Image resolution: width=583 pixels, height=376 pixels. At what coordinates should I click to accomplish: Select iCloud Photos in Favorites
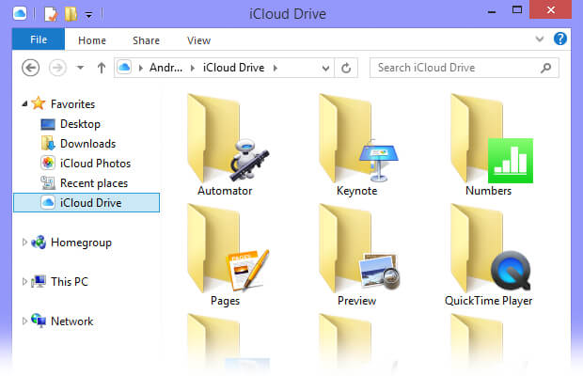coord(95,164)
